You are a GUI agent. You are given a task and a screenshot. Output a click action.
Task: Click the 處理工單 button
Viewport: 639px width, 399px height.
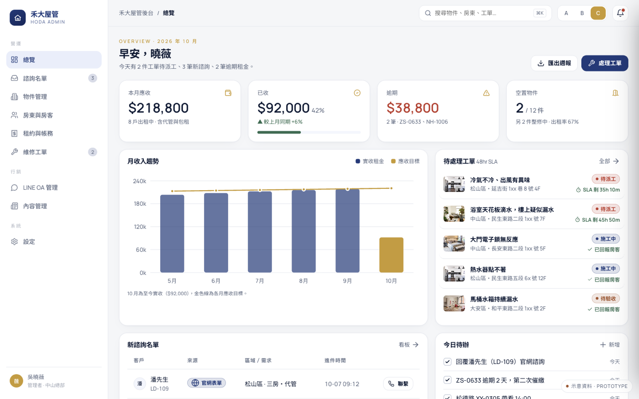pyautogui.click(x=605, y=63)
